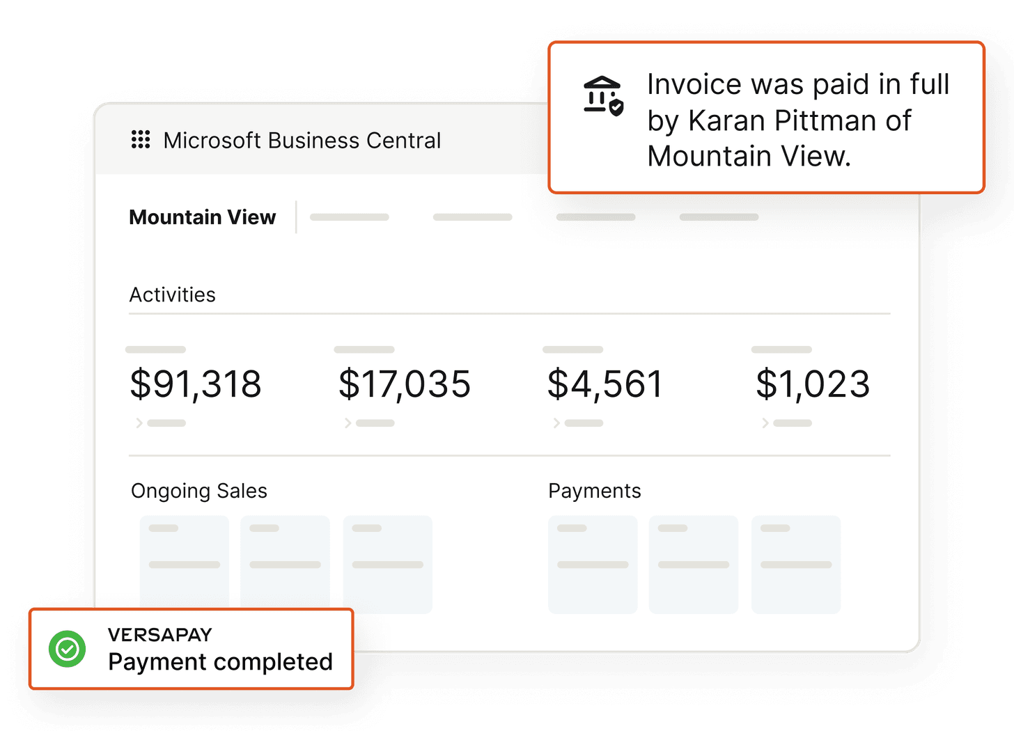The width and height of the screenshot is (1014, 731).
Task: Open the third Payments card
Action: [796, 565]
